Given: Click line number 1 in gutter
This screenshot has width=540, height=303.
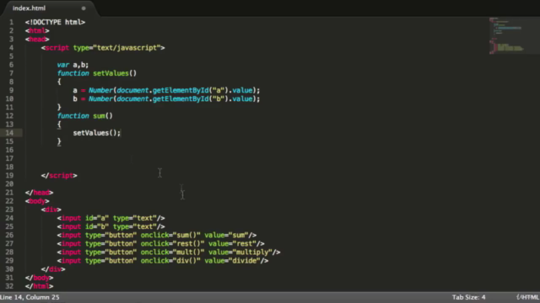Looking at the screenshot, I should coord(11,23).
